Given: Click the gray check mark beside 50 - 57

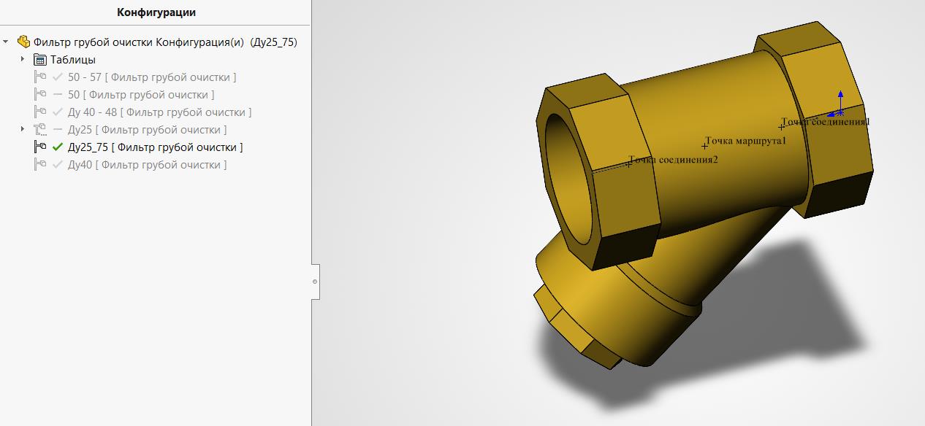Looking at the screenshot, I should click(58, 77).
